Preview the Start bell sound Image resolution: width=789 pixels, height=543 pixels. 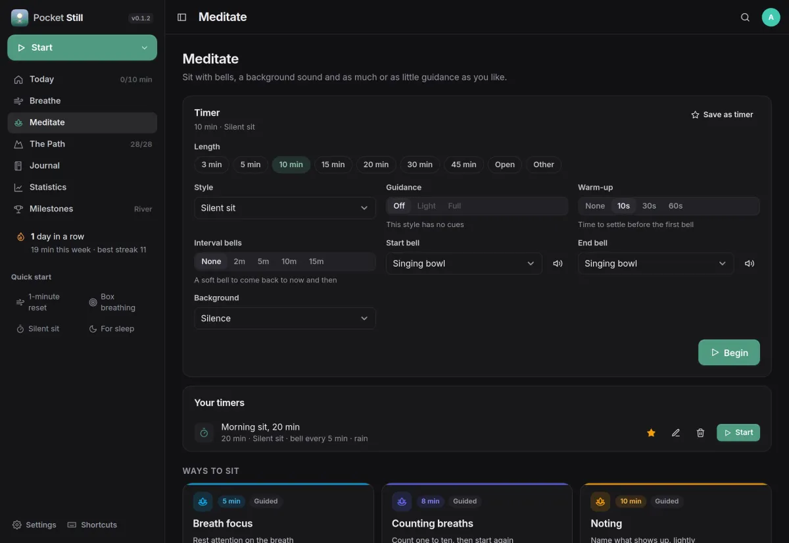point(558,263)
